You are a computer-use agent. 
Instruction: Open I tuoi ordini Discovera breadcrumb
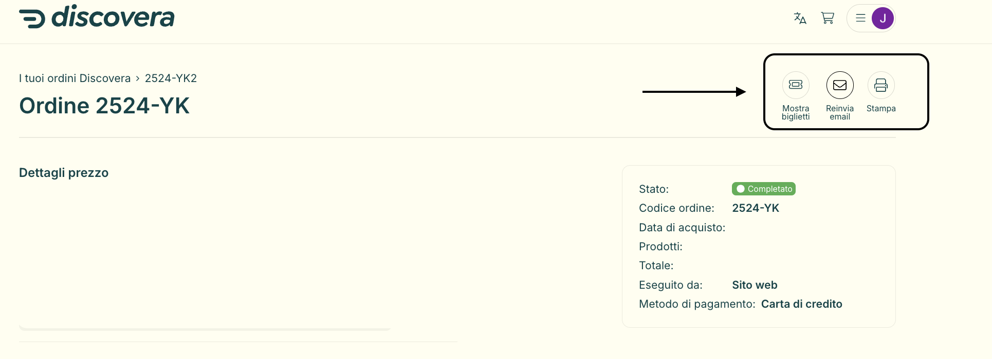[75, 78]
